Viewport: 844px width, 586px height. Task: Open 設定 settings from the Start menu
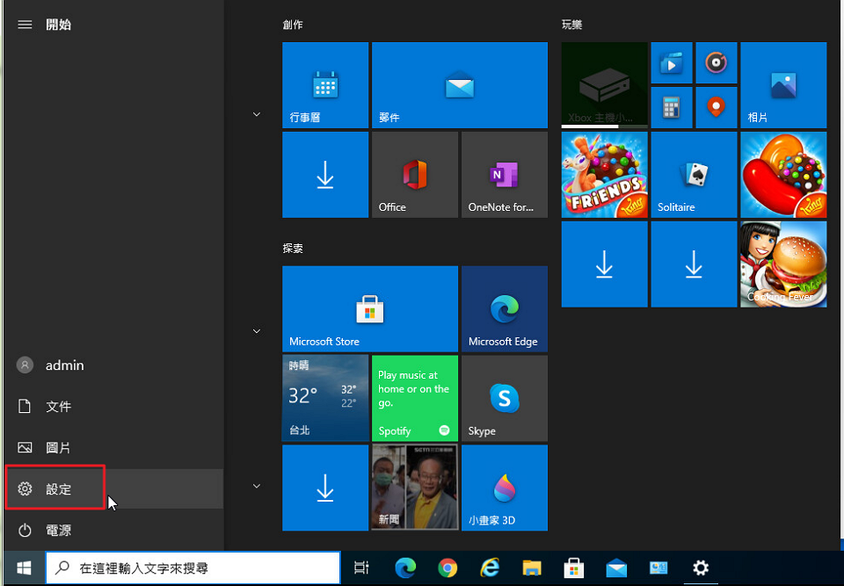(x=113, y=488)
